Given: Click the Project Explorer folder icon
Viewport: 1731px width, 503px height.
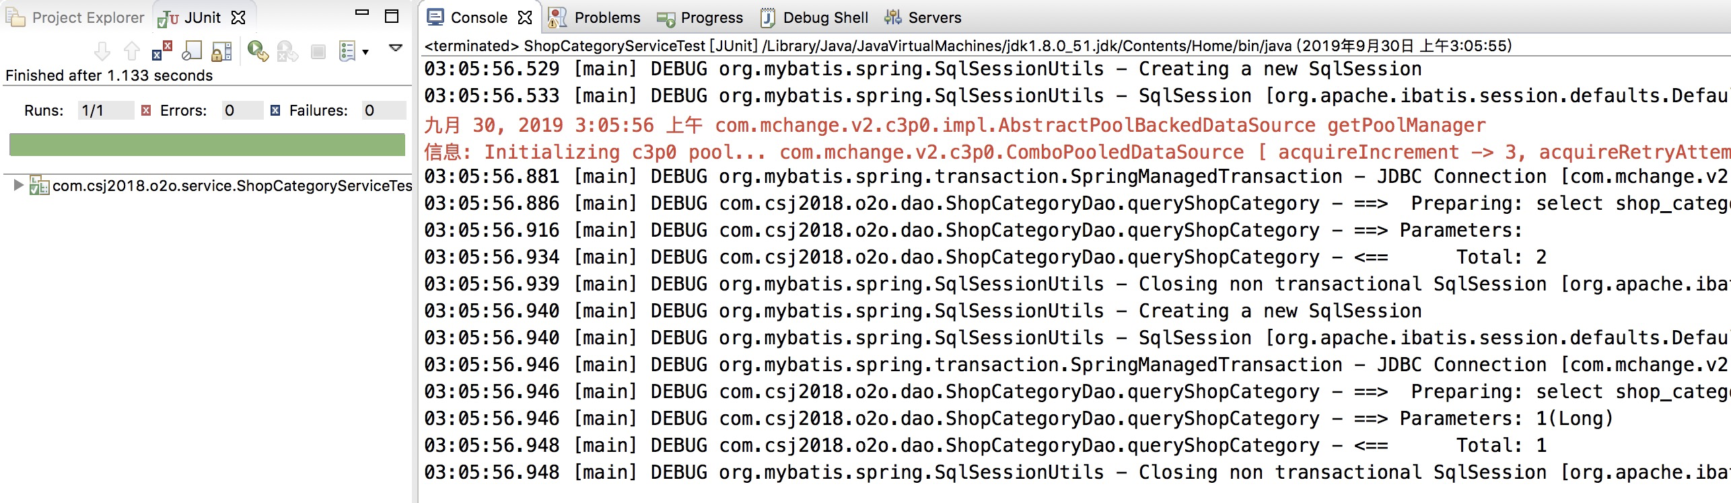Looking at the screenshot, I should pos(15,17).
